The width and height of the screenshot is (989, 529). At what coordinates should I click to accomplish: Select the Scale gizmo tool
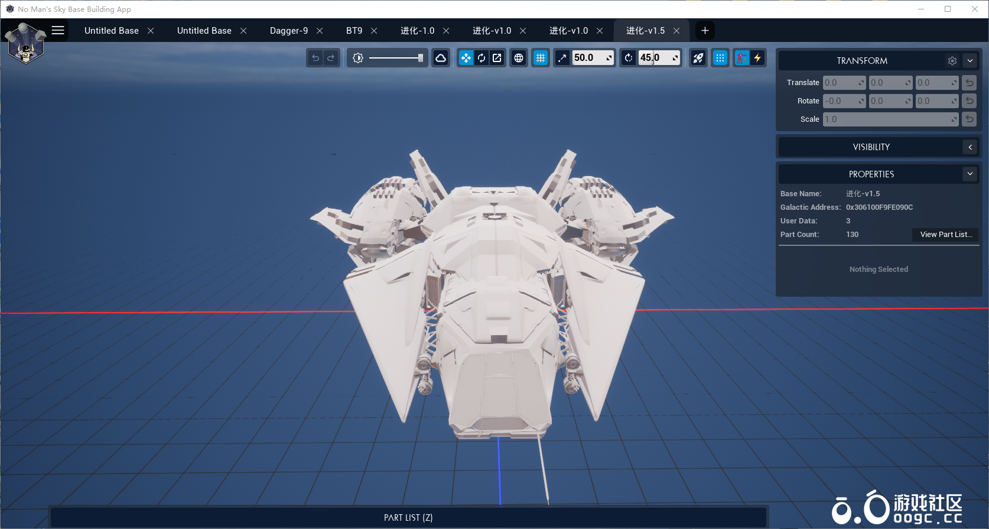click(x=497, y=58)
